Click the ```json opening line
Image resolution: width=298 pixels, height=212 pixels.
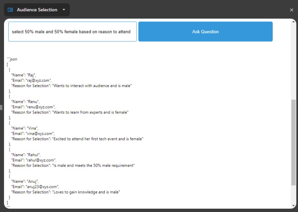pyautogui.click(x=12, y=59)
